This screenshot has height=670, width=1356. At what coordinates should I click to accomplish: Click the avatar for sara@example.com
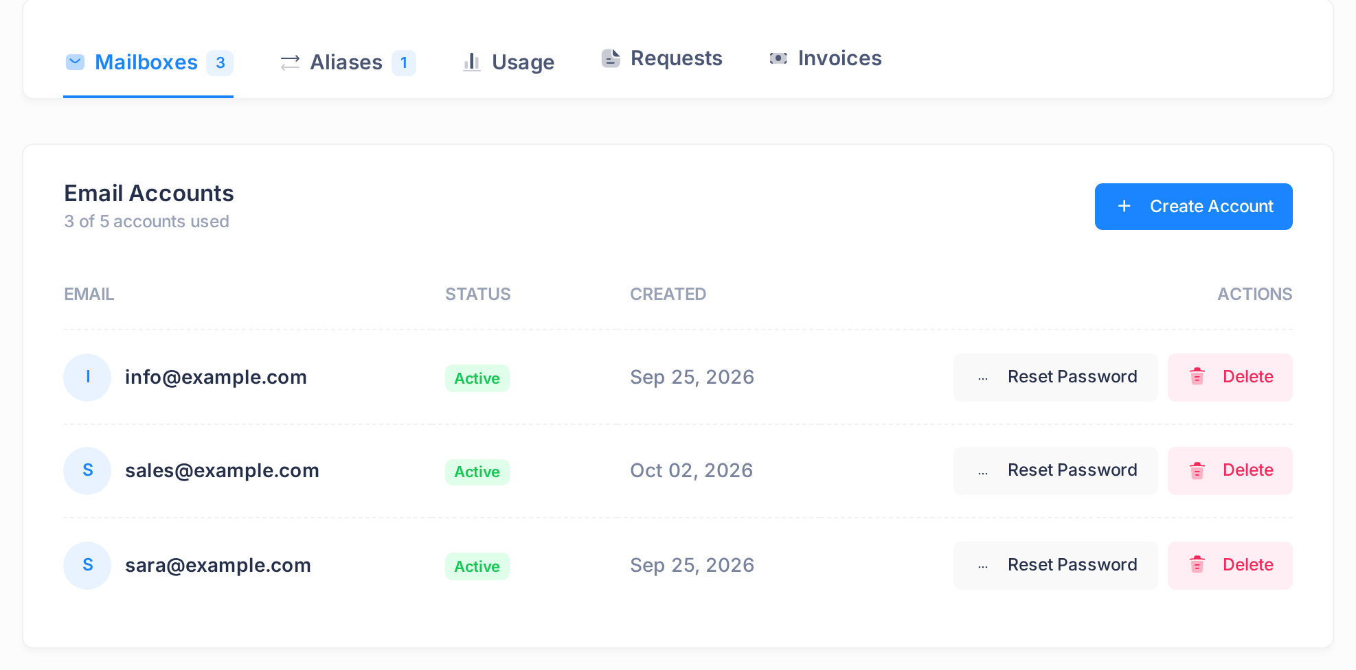87,565
